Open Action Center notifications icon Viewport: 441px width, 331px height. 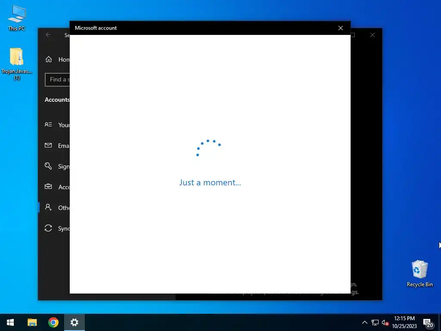pos(428,323)
